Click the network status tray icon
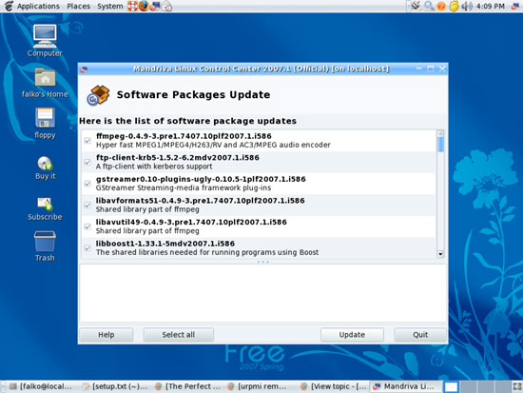Viewport: 523px width, 393px height. tap(416, 6)
